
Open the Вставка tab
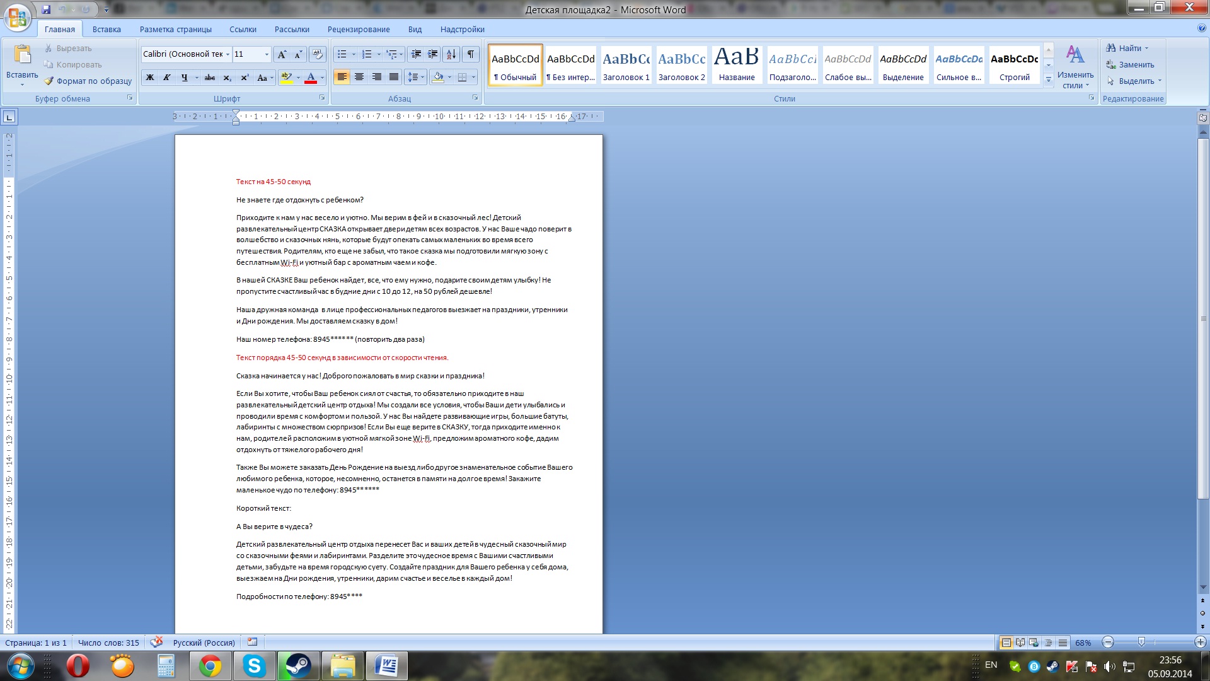pyautogui.click(x=107, y=29)
